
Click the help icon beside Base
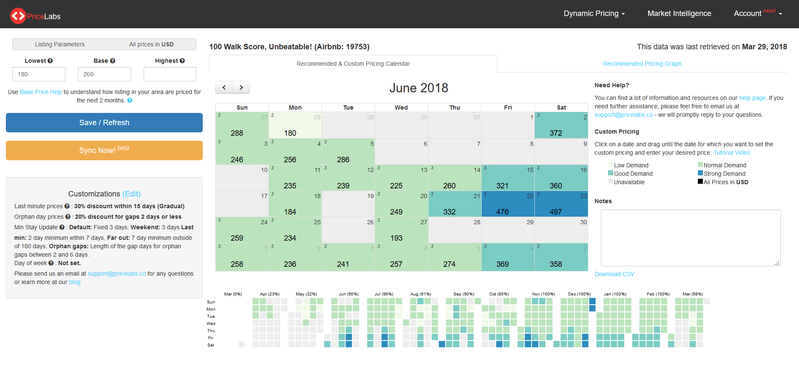[113, 61]
